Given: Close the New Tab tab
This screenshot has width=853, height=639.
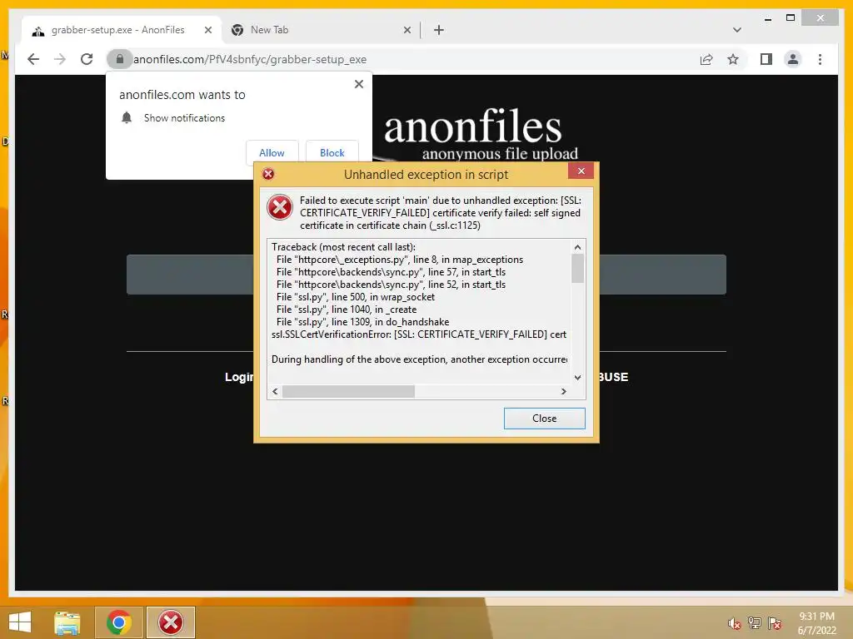Looking at the screenshot, I should [x=407, y=30].
